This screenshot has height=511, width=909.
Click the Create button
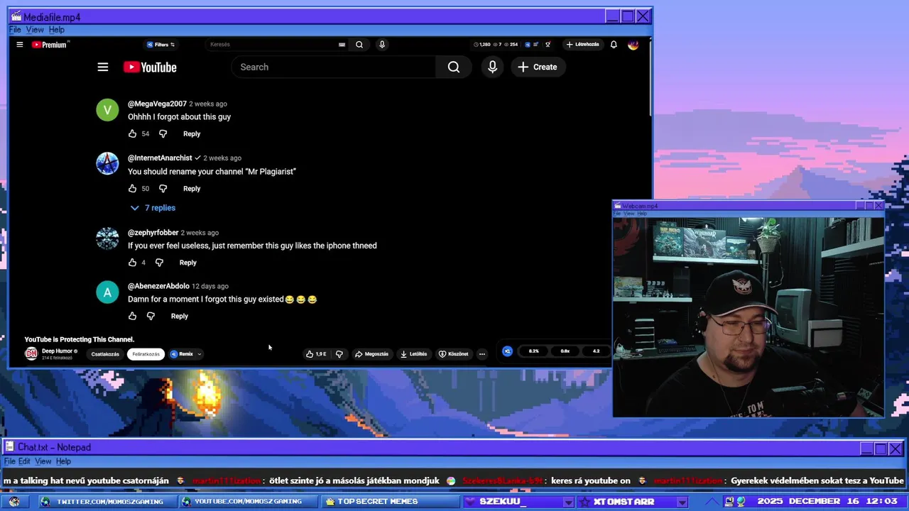pos(538,67)
